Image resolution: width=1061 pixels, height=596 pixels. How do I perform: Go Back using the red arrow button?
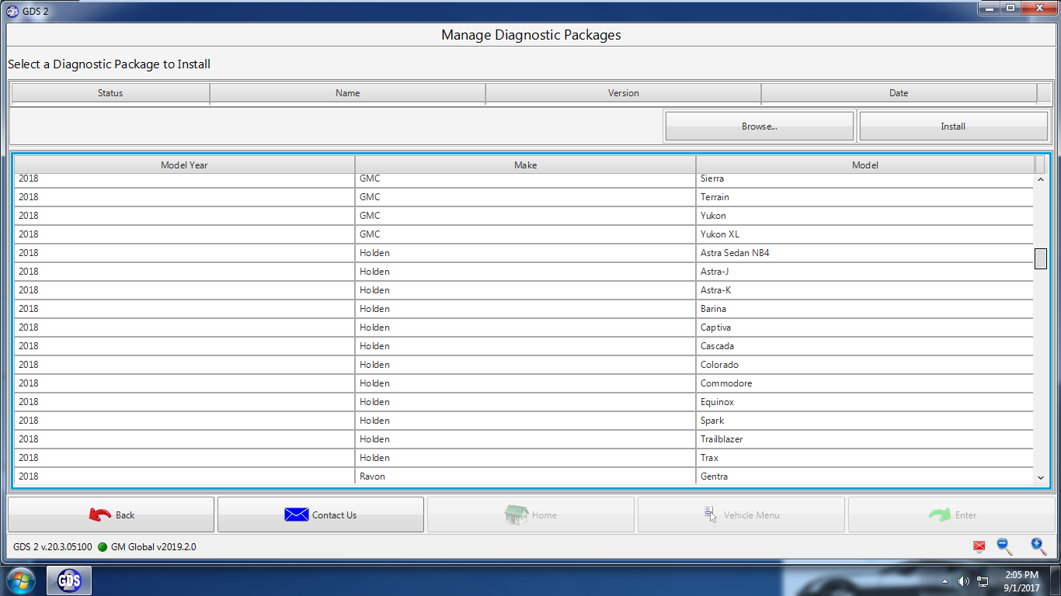(x=111, y=515)
